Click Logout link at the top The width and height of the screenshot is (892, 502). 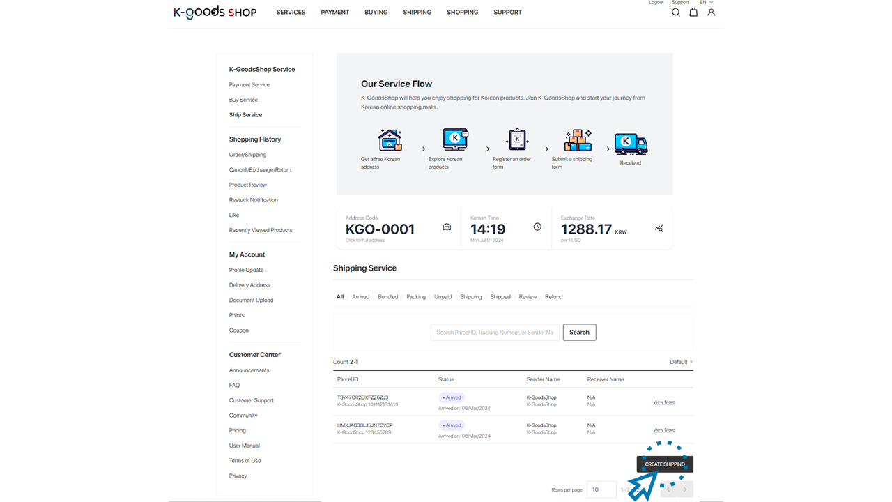656,3
